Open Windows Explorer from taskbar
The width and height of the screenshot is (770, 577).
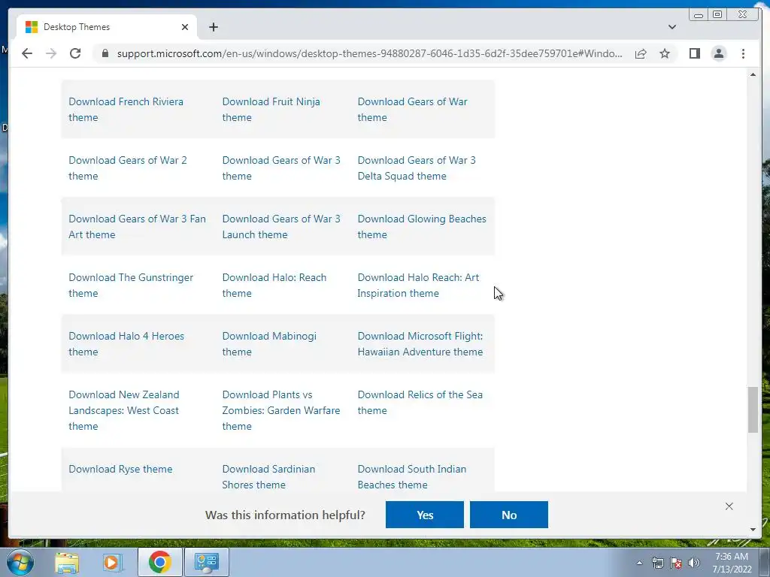point(67,562)
